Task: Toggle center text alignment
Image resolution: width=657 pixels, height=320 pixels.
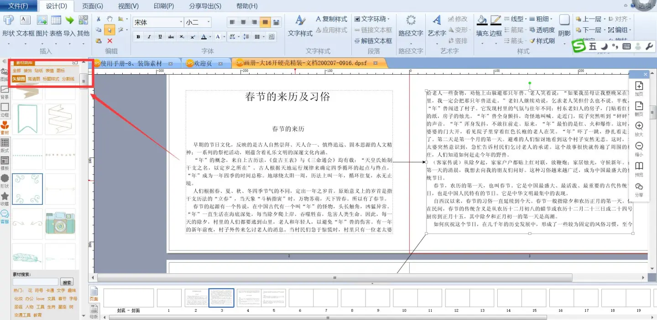Action: click(243, 22)
